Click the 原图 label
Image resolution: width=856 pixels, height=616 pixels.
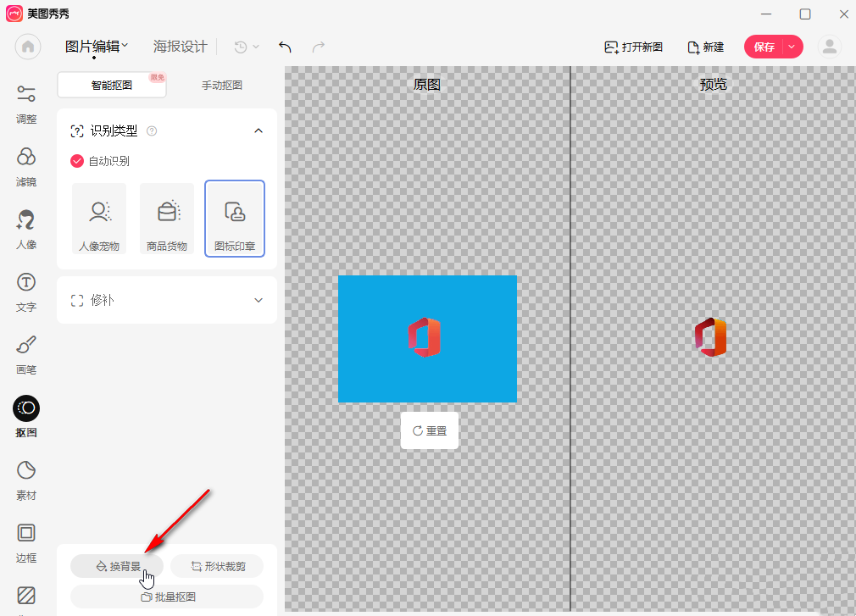click(x=427, y=85)
